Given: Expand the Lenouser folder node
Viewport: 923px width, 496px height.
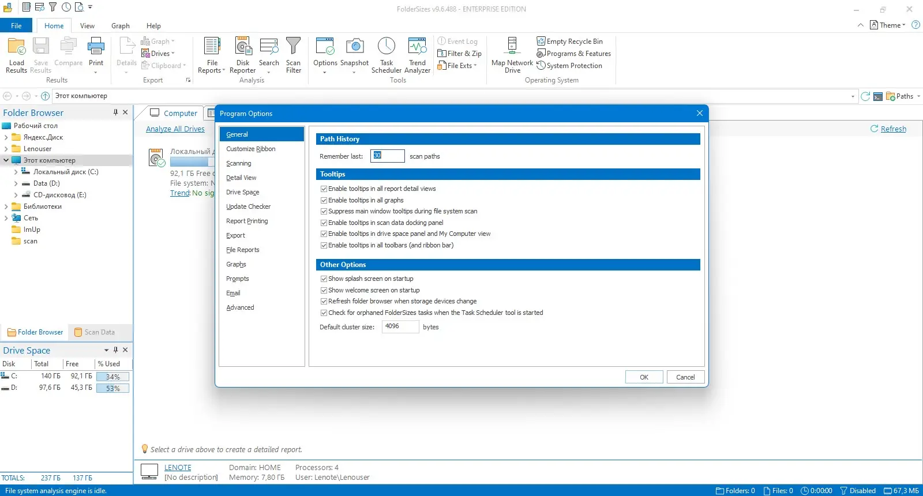Looking at the screenshot, I should pyautogui.click(x=6, y=149).
